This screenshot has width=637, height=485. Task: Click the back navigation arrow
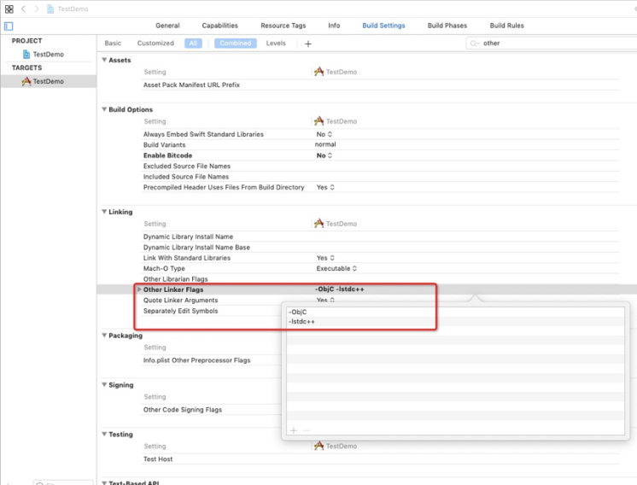coord(23,8)
